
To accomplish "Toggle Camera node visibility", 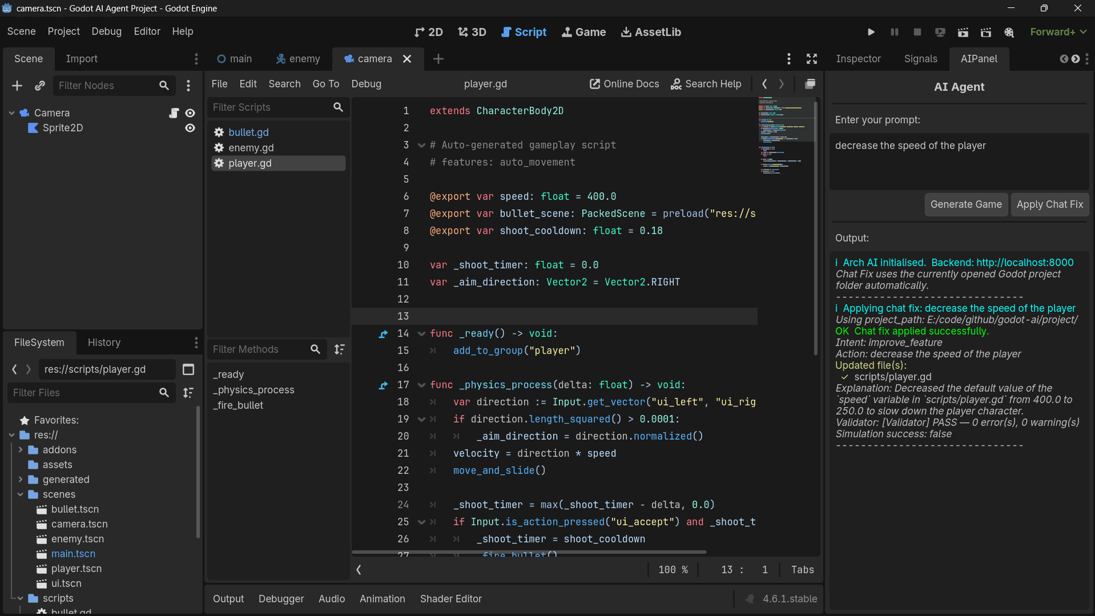I will coord(190,113).
